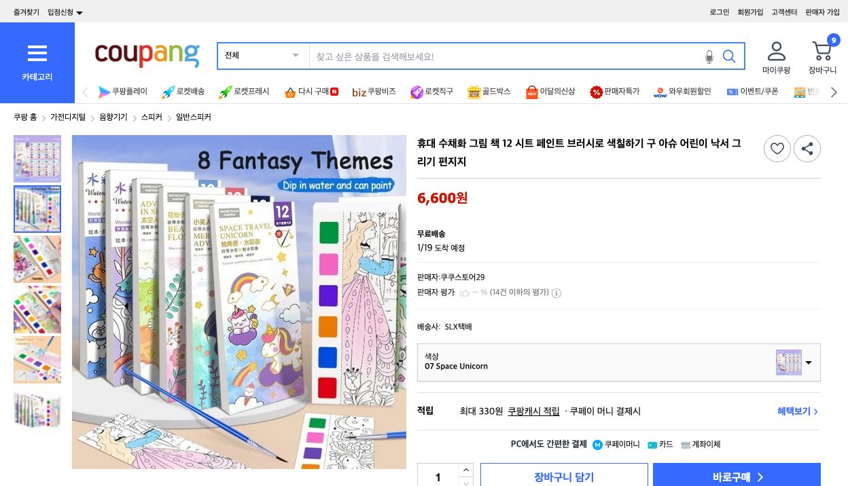Expand the 색상 07 Space Unicorn option dropdown
The image size is (848, 486).
click(809, 362)
